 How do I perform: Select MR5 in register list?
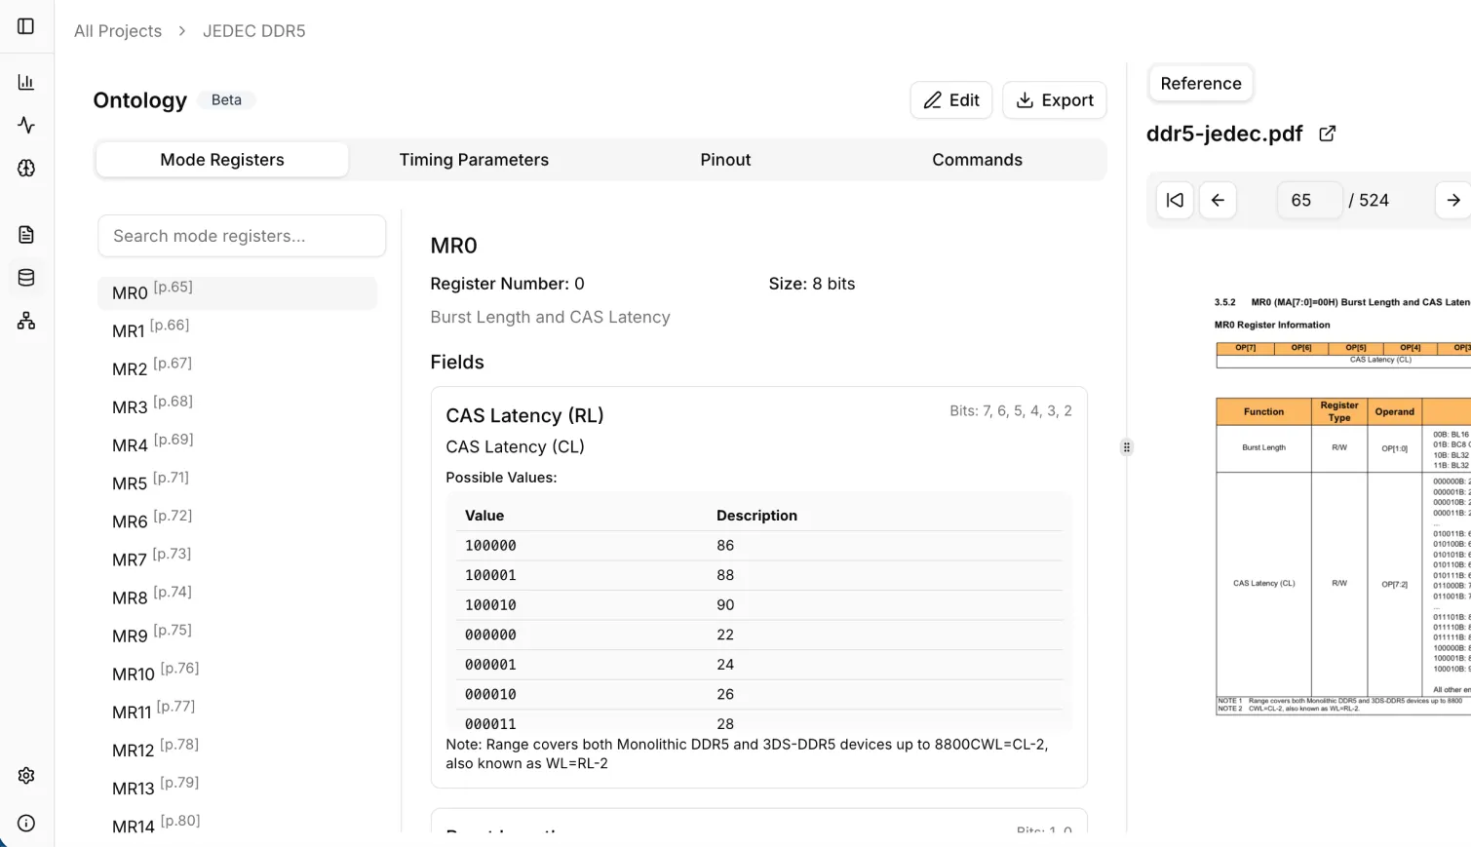[237, 482]
